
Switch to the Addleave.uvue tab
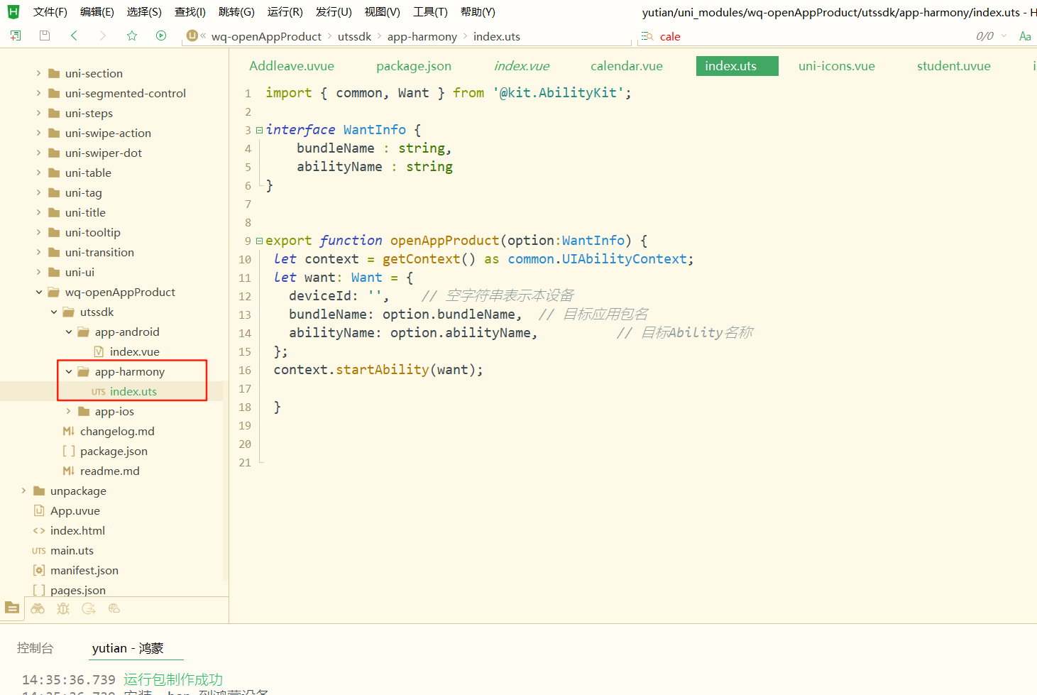coord(292,66)
